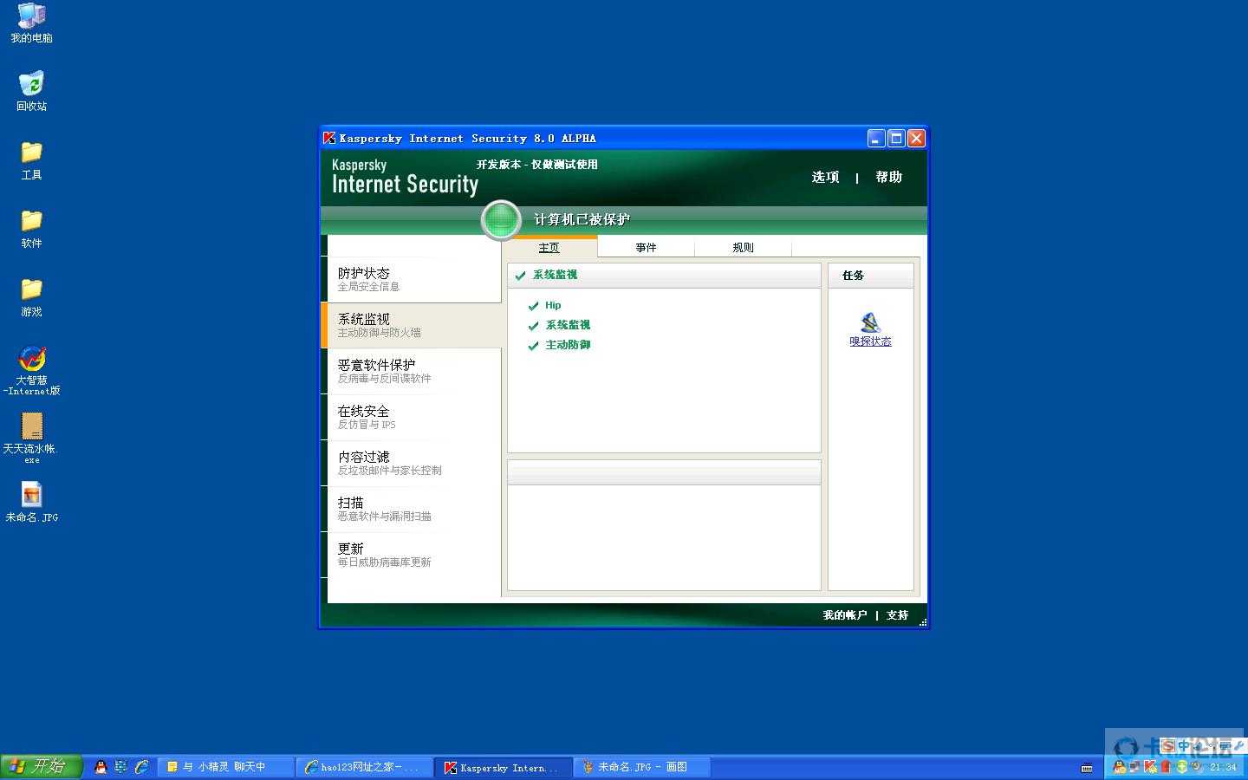Switch to the 主页 tab
This screenshot has width=1248, height=780.
coord(549,248)
